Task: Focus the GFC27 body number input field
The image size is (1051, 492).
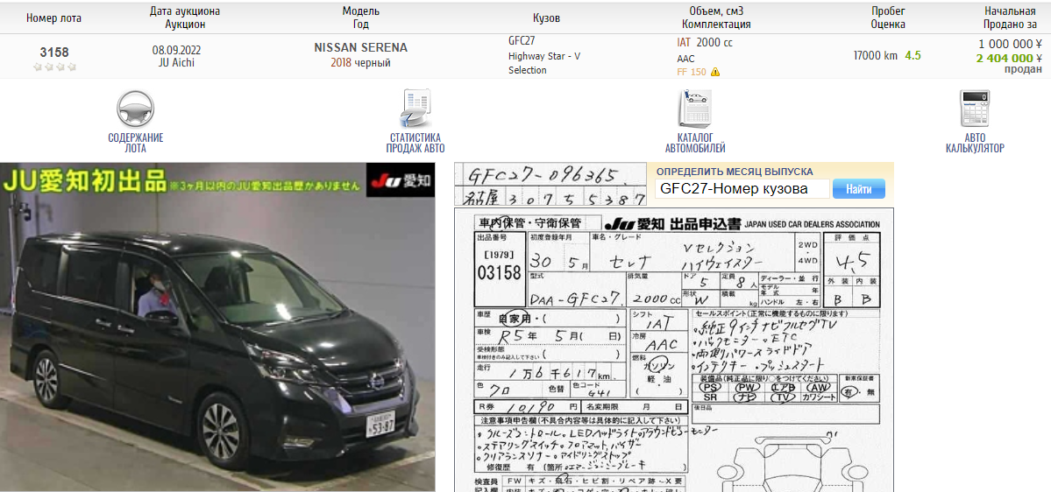Action: coord(742,189)
